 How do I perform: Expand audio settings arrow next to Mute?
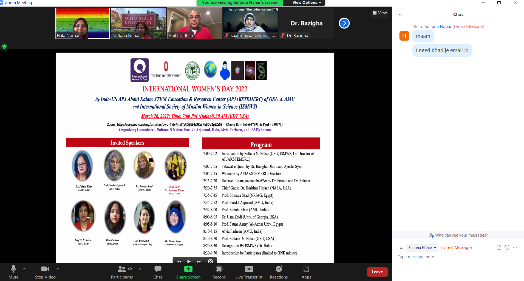pyautogui.click(x=24, y=269)
